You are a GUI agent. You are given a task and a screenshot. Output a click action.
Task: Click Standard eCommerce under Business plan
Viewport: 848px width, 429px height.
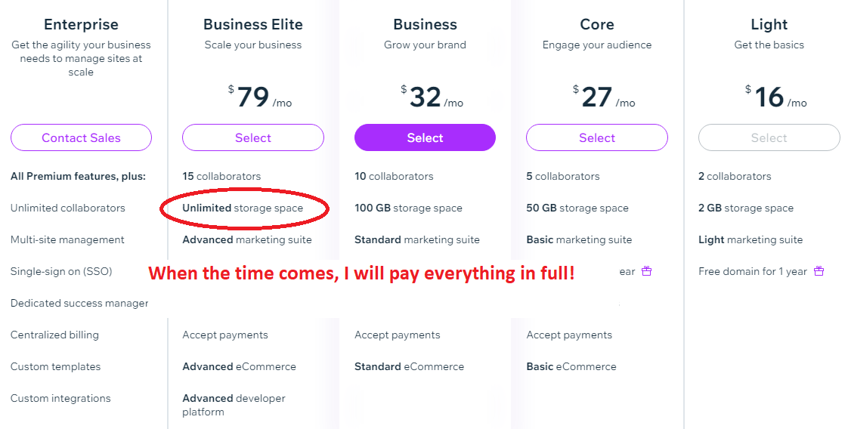(410, 366)
